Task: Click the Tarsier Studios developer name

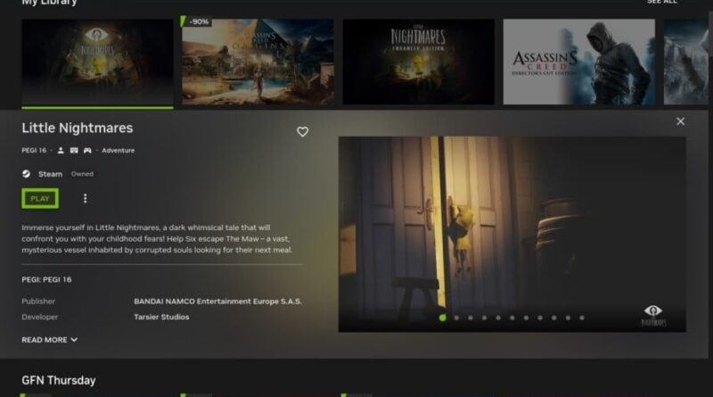Action: pos(161,317)
